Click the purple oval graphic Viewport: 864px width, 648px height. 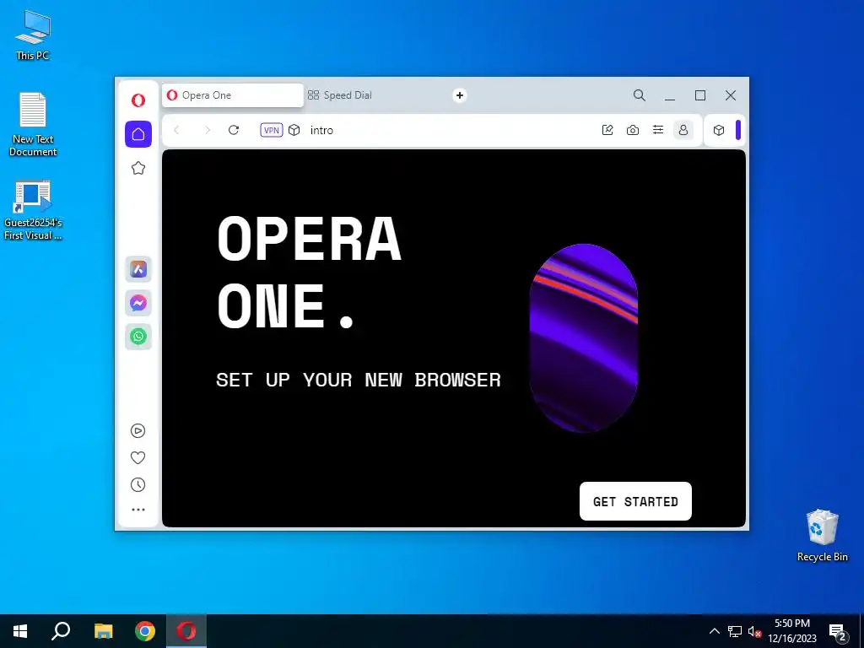click(584, 338)
